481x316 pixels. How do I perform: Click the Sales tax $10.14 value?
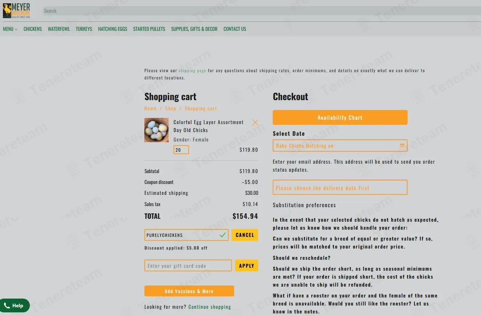[250, 204]
